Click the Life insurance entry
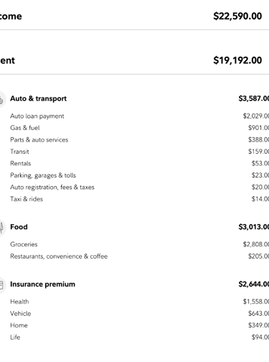Image resolution: width=269 pixels, height=362 pixels. click(15, 337)
